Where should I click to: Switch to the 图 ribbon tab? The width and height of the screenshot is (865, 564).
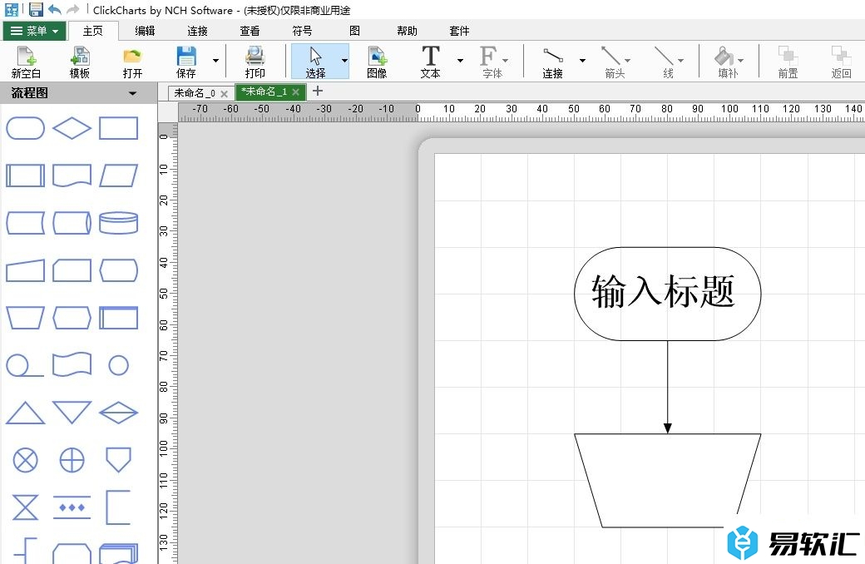coord(354,31)
